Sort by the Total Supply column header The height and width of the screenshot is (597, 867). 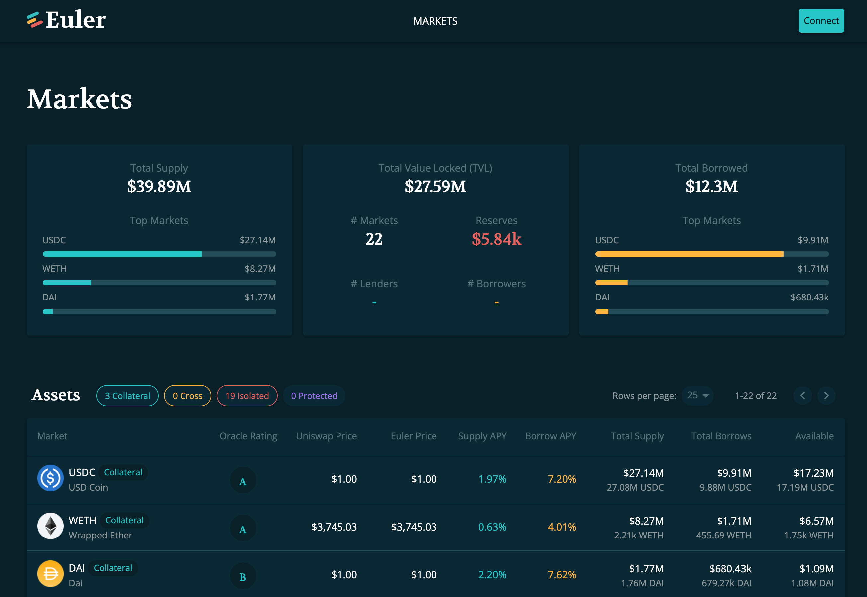coord(637,436)
